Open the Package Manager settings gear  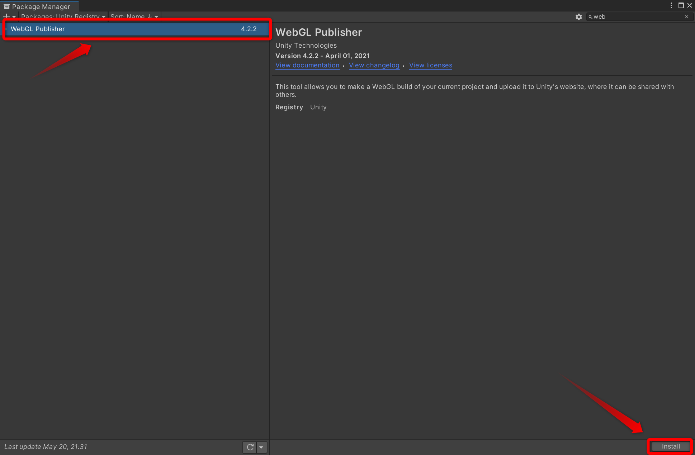[578, 17]
